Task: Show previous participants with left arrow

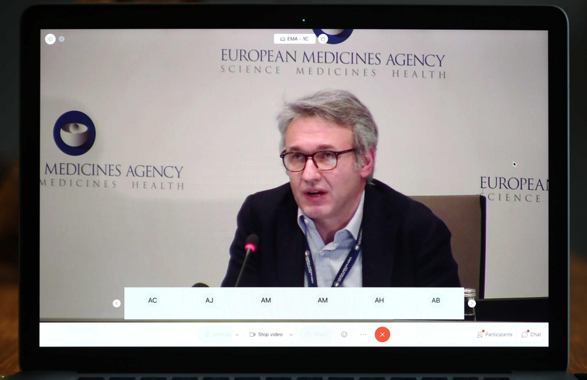Action: pyautogui.click(x=116, y=303)
